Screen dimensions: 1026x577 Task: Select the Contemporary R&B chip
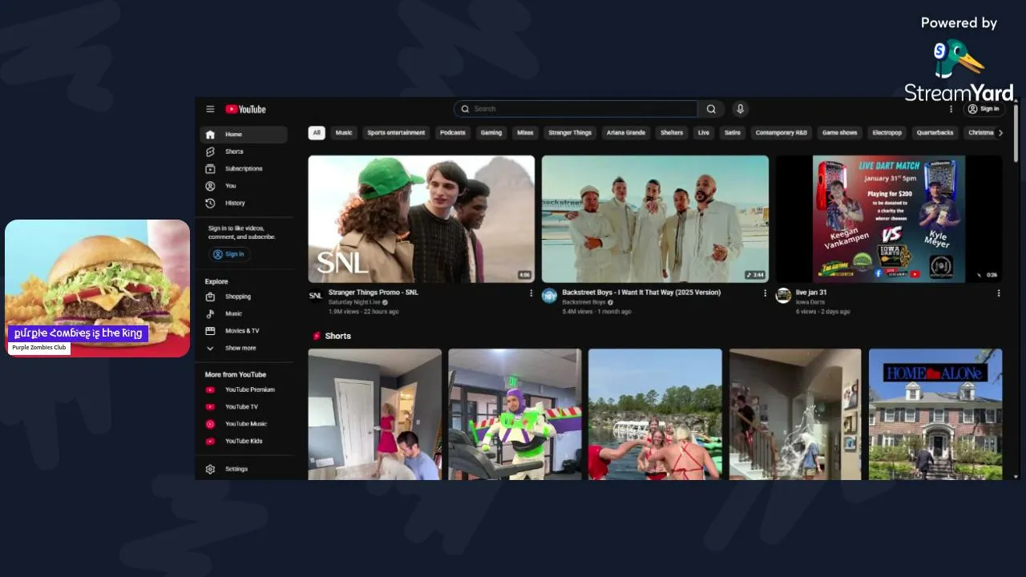click(x=782, y=133)
